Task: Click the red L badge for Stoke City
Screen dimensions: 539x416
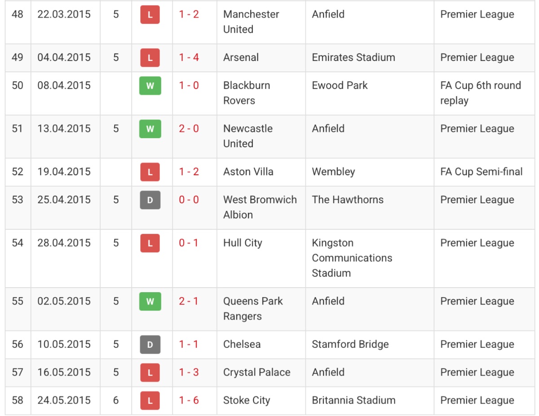Action: (150, 400)
